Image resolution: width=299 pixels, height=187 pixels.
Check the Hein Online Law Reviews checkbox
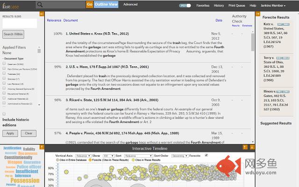4,68
